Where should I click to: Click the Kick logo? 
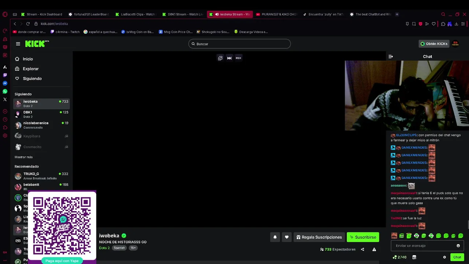(37, 44)
